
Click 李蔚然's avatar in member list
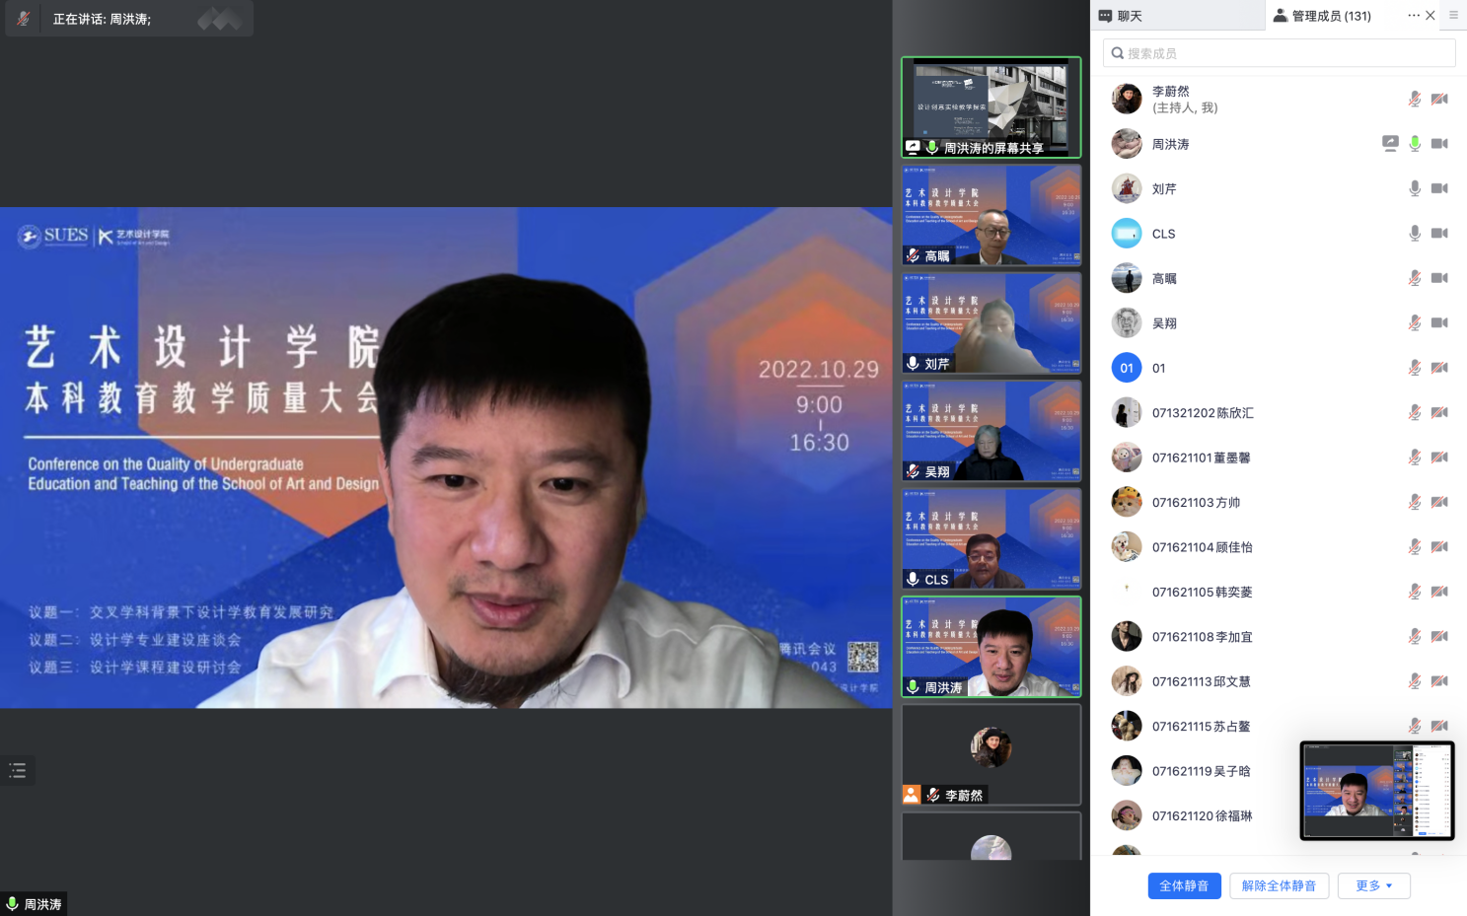click(1127, 99)
